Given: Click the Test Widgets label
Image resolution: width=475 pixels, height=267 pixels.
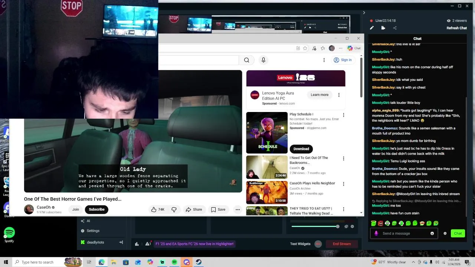Looking at the screenshot, I should tap(300, 244).
